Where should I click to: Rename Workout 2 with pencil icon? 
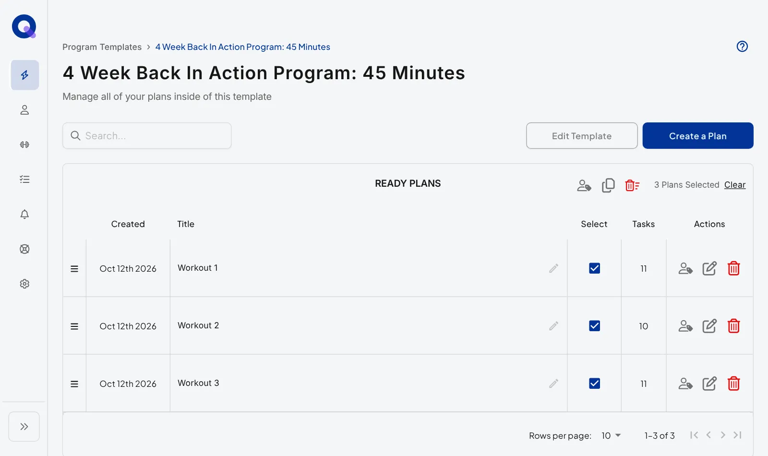(553, 326)
